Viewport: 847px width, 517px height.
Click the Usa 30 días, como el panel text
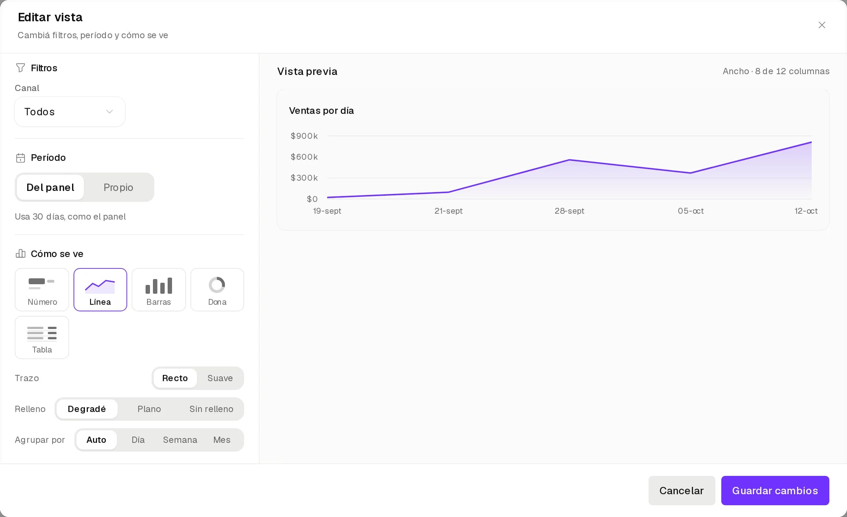[x=70, y=217]
